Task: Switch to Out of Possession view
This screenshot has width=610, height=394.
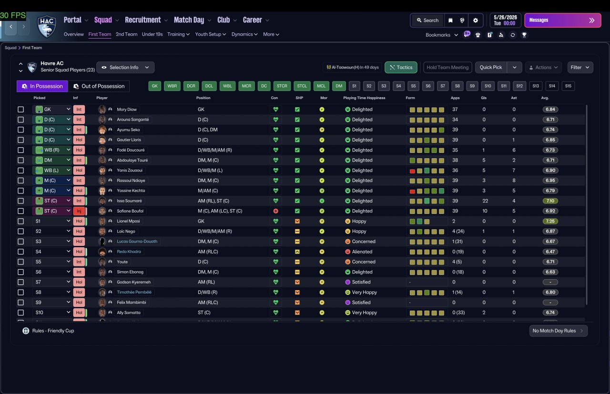Action: (99, 86)
